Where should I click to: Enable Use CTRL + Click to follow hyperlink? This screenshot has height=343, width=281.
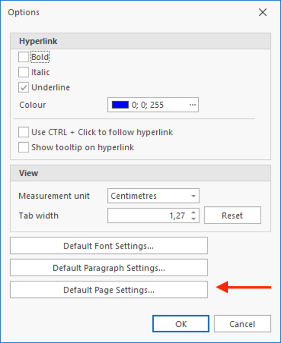(23, 132)
